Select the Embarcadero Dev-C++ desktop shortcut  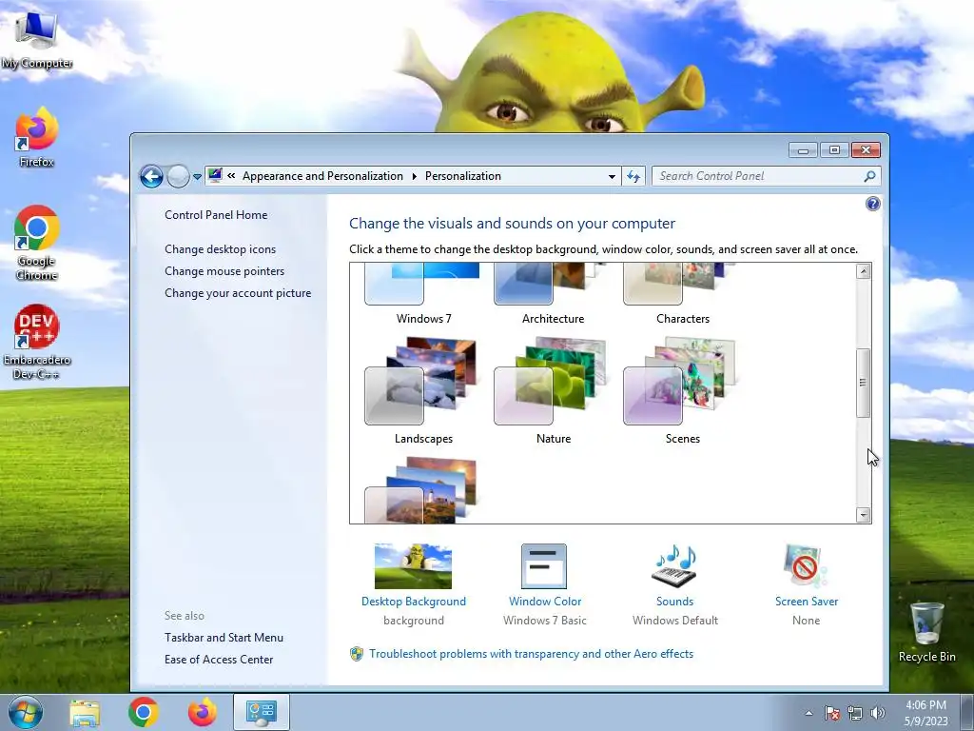37,342
